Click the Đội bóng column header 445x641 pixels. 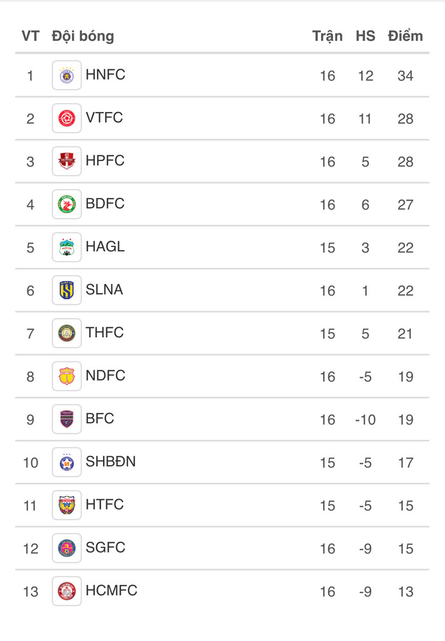83,36
